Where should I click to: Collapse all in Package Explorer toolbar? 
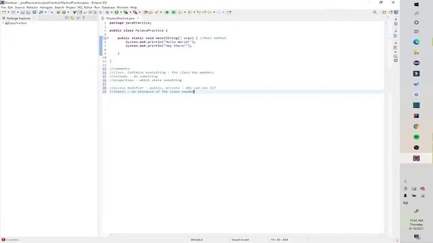[x=67, y=18]
